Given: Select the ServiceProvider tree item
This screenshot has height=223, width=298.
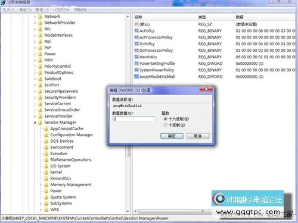Looking at the screenshot, I should [x=58, y=116].
